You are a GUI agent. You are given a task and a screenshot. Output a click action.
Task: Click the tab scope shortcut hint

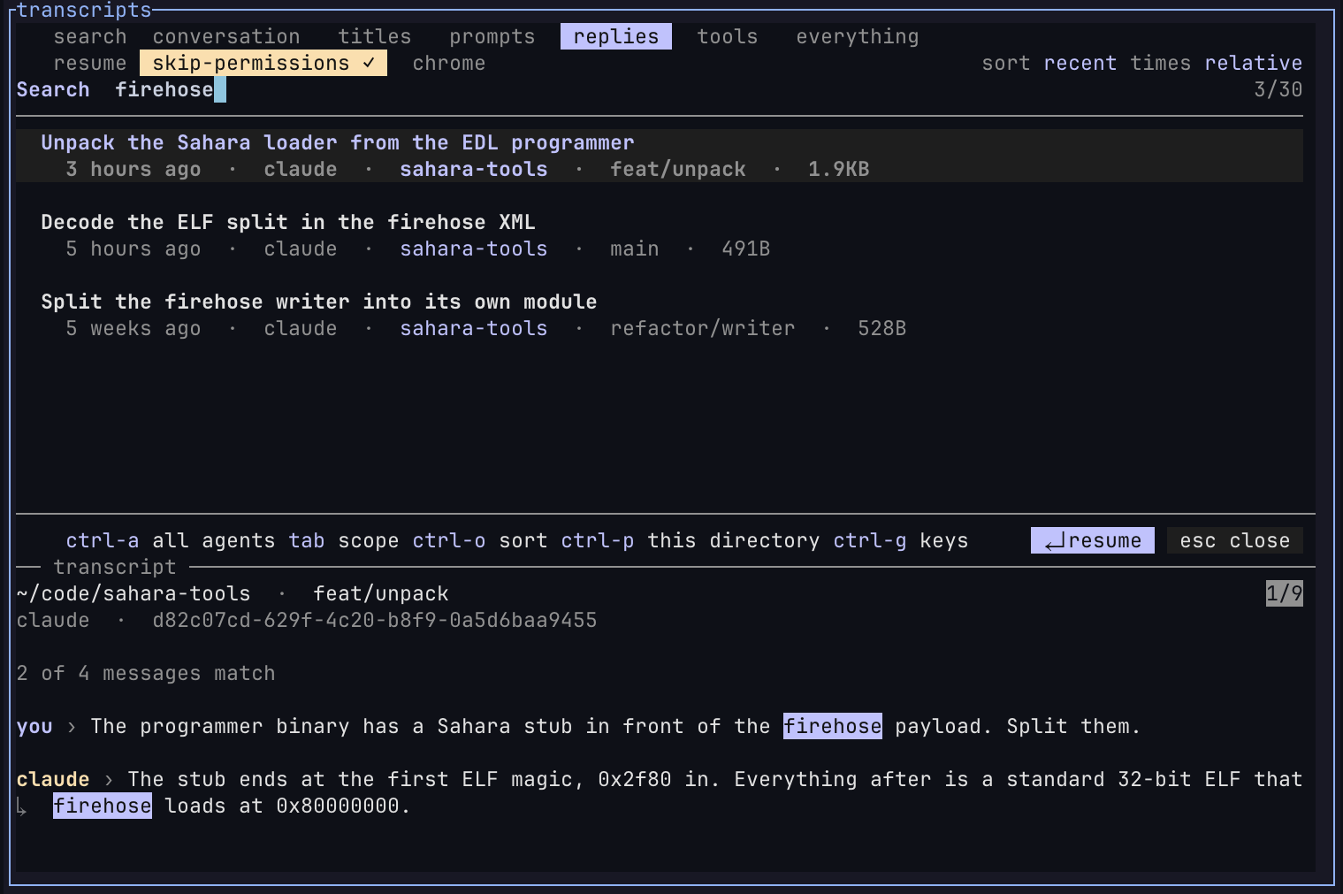point(344,540)
